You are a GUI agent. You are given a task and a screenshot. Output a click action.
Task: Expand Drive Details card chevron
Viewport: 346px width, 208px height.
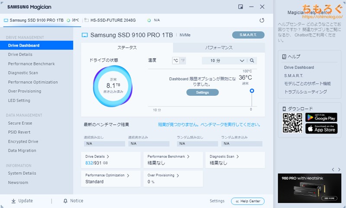(x=108, y=157)
